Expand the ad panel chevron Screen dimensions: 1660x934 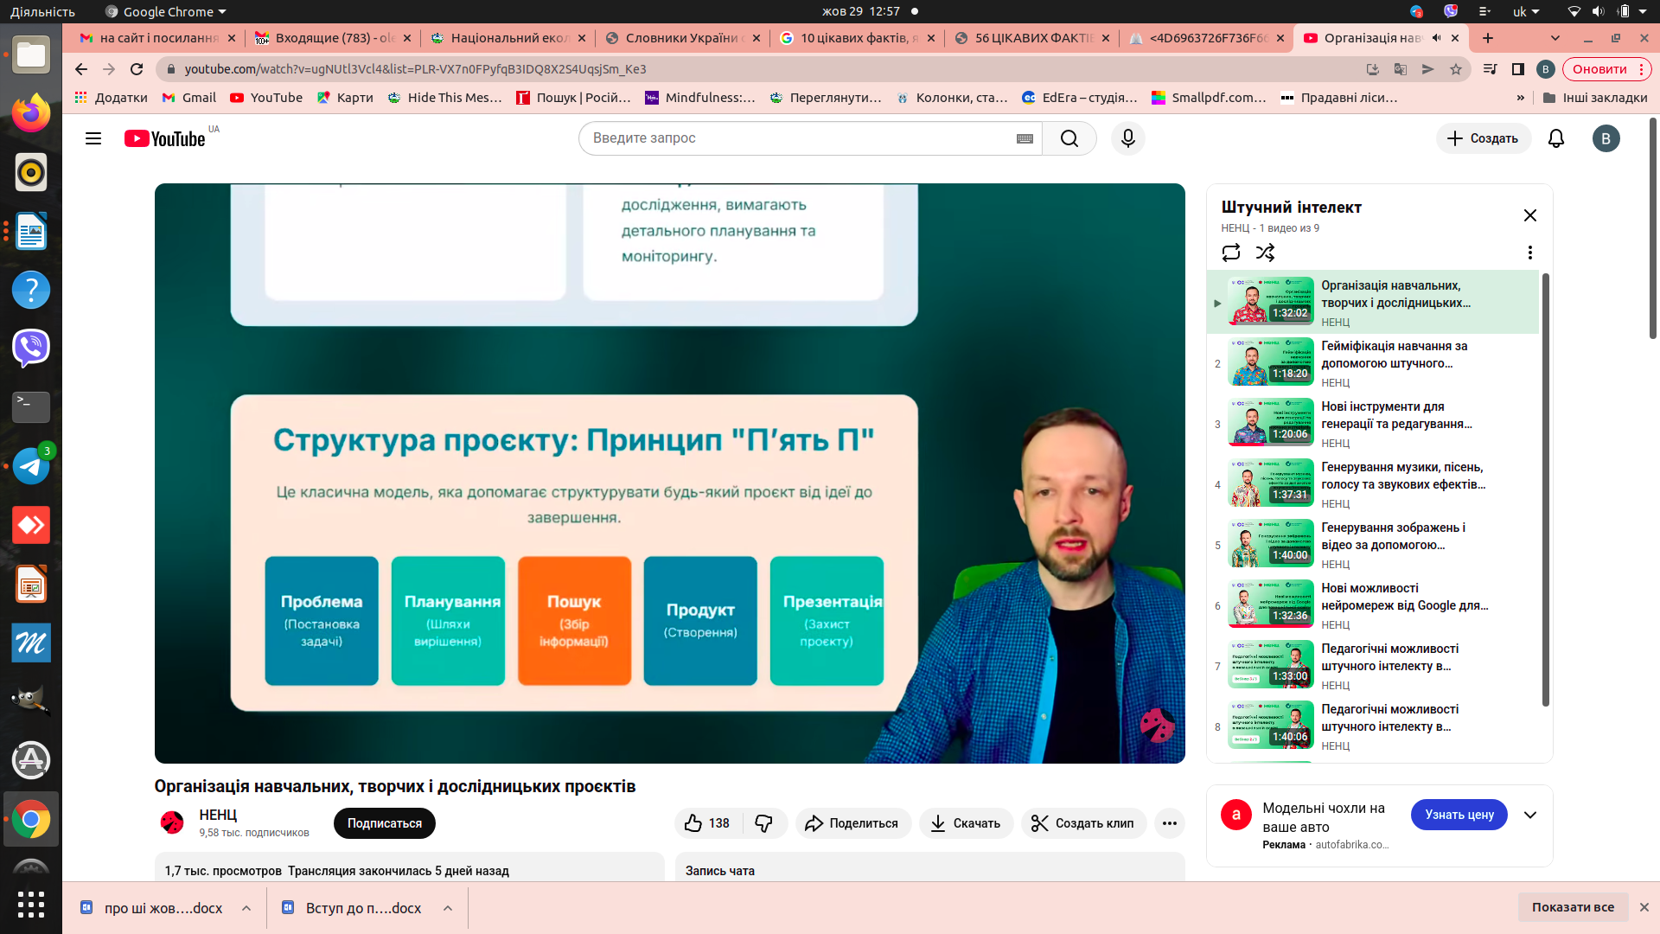[1529, 815]
